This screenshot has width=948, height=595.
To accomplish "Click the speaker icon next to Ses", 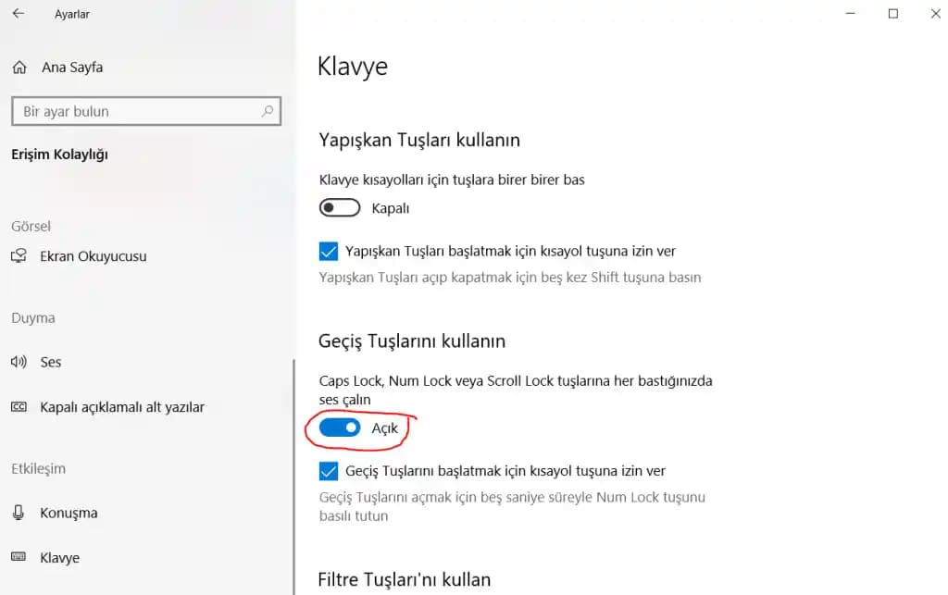I will point(19,362).
